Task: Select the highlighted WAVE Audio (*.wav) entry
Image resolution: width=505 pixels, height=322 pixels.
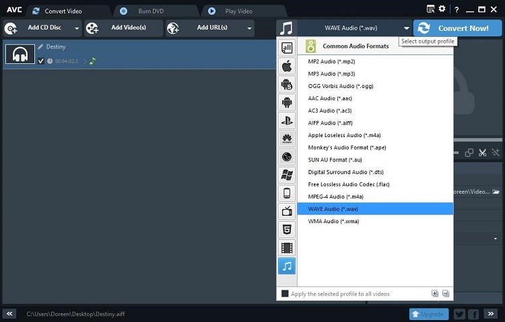Action: click(x=375, y=209)
